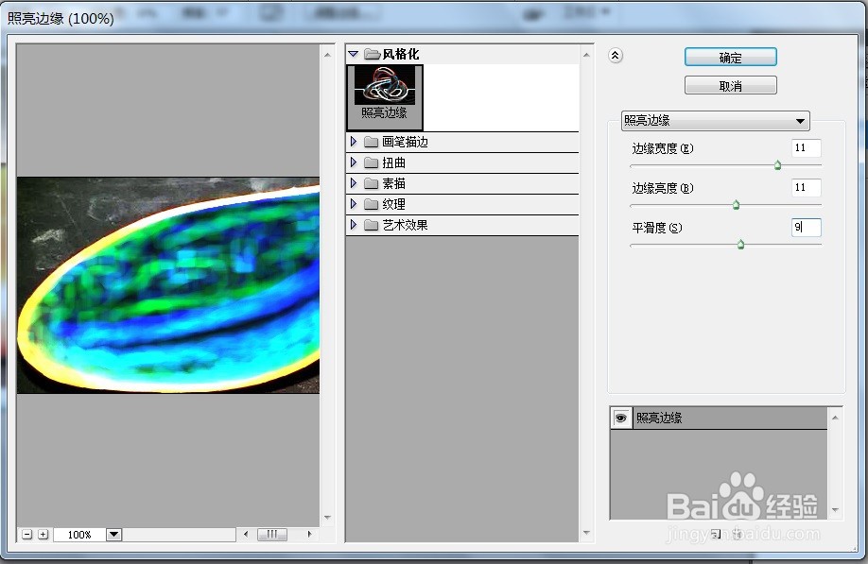
Task: Click preview vertical scroll down arrow
Action: [327, 518]
